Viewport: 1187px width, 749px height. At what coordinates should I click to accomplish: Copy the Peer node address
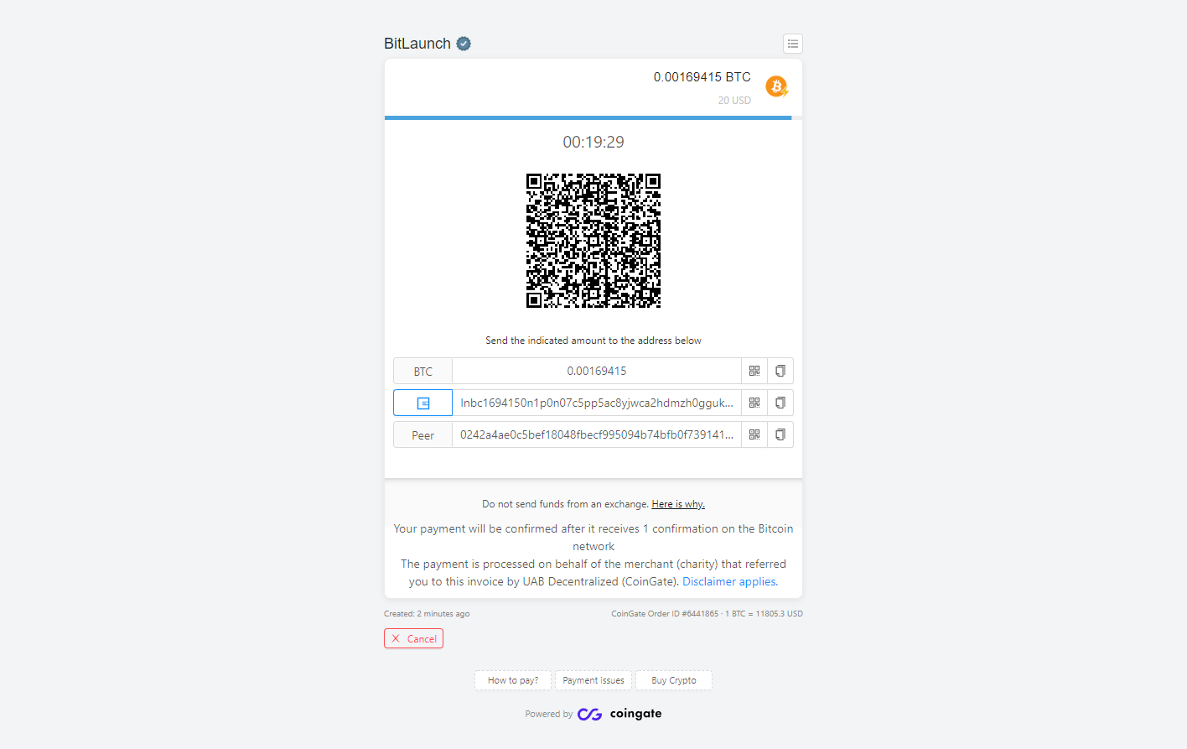(780, 434)
